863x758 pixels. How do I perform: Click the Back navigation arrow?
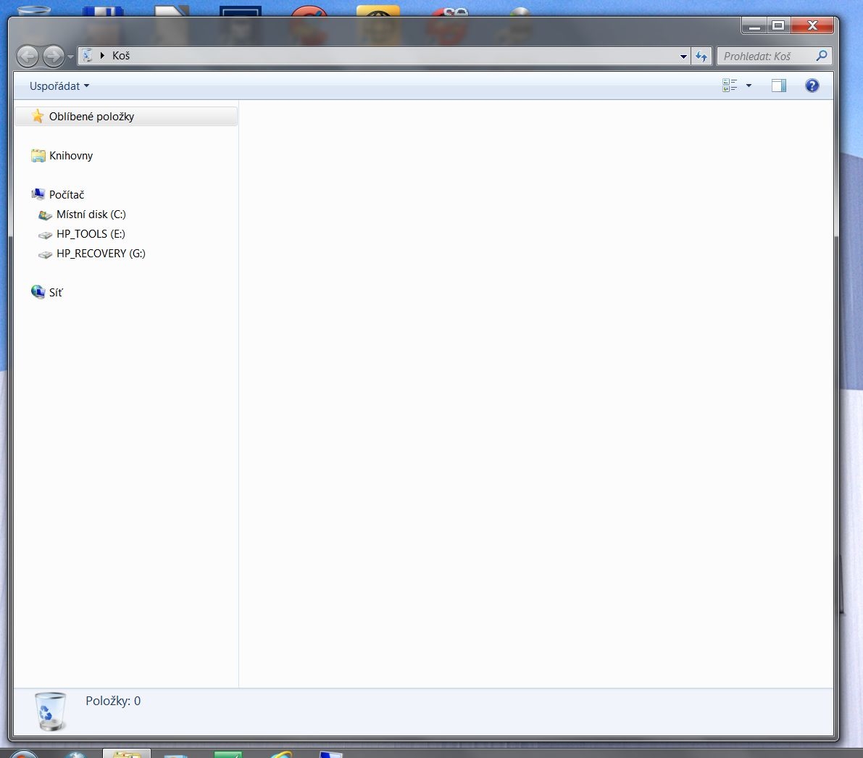(28, 56)
